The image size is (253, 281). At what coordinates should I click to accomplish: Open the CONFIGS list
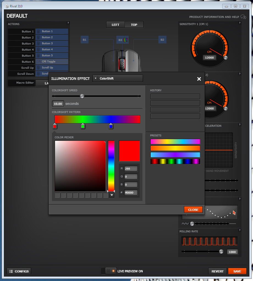[x=19, y=271]
